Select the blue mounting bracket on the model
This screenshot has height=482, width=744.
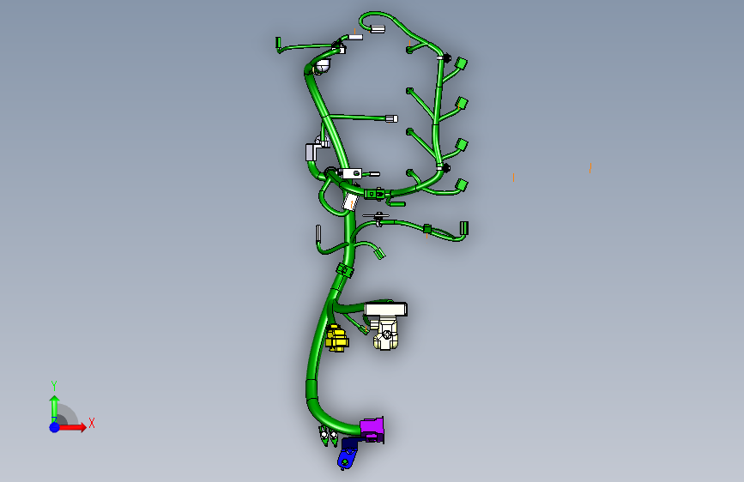pos(348,454)
